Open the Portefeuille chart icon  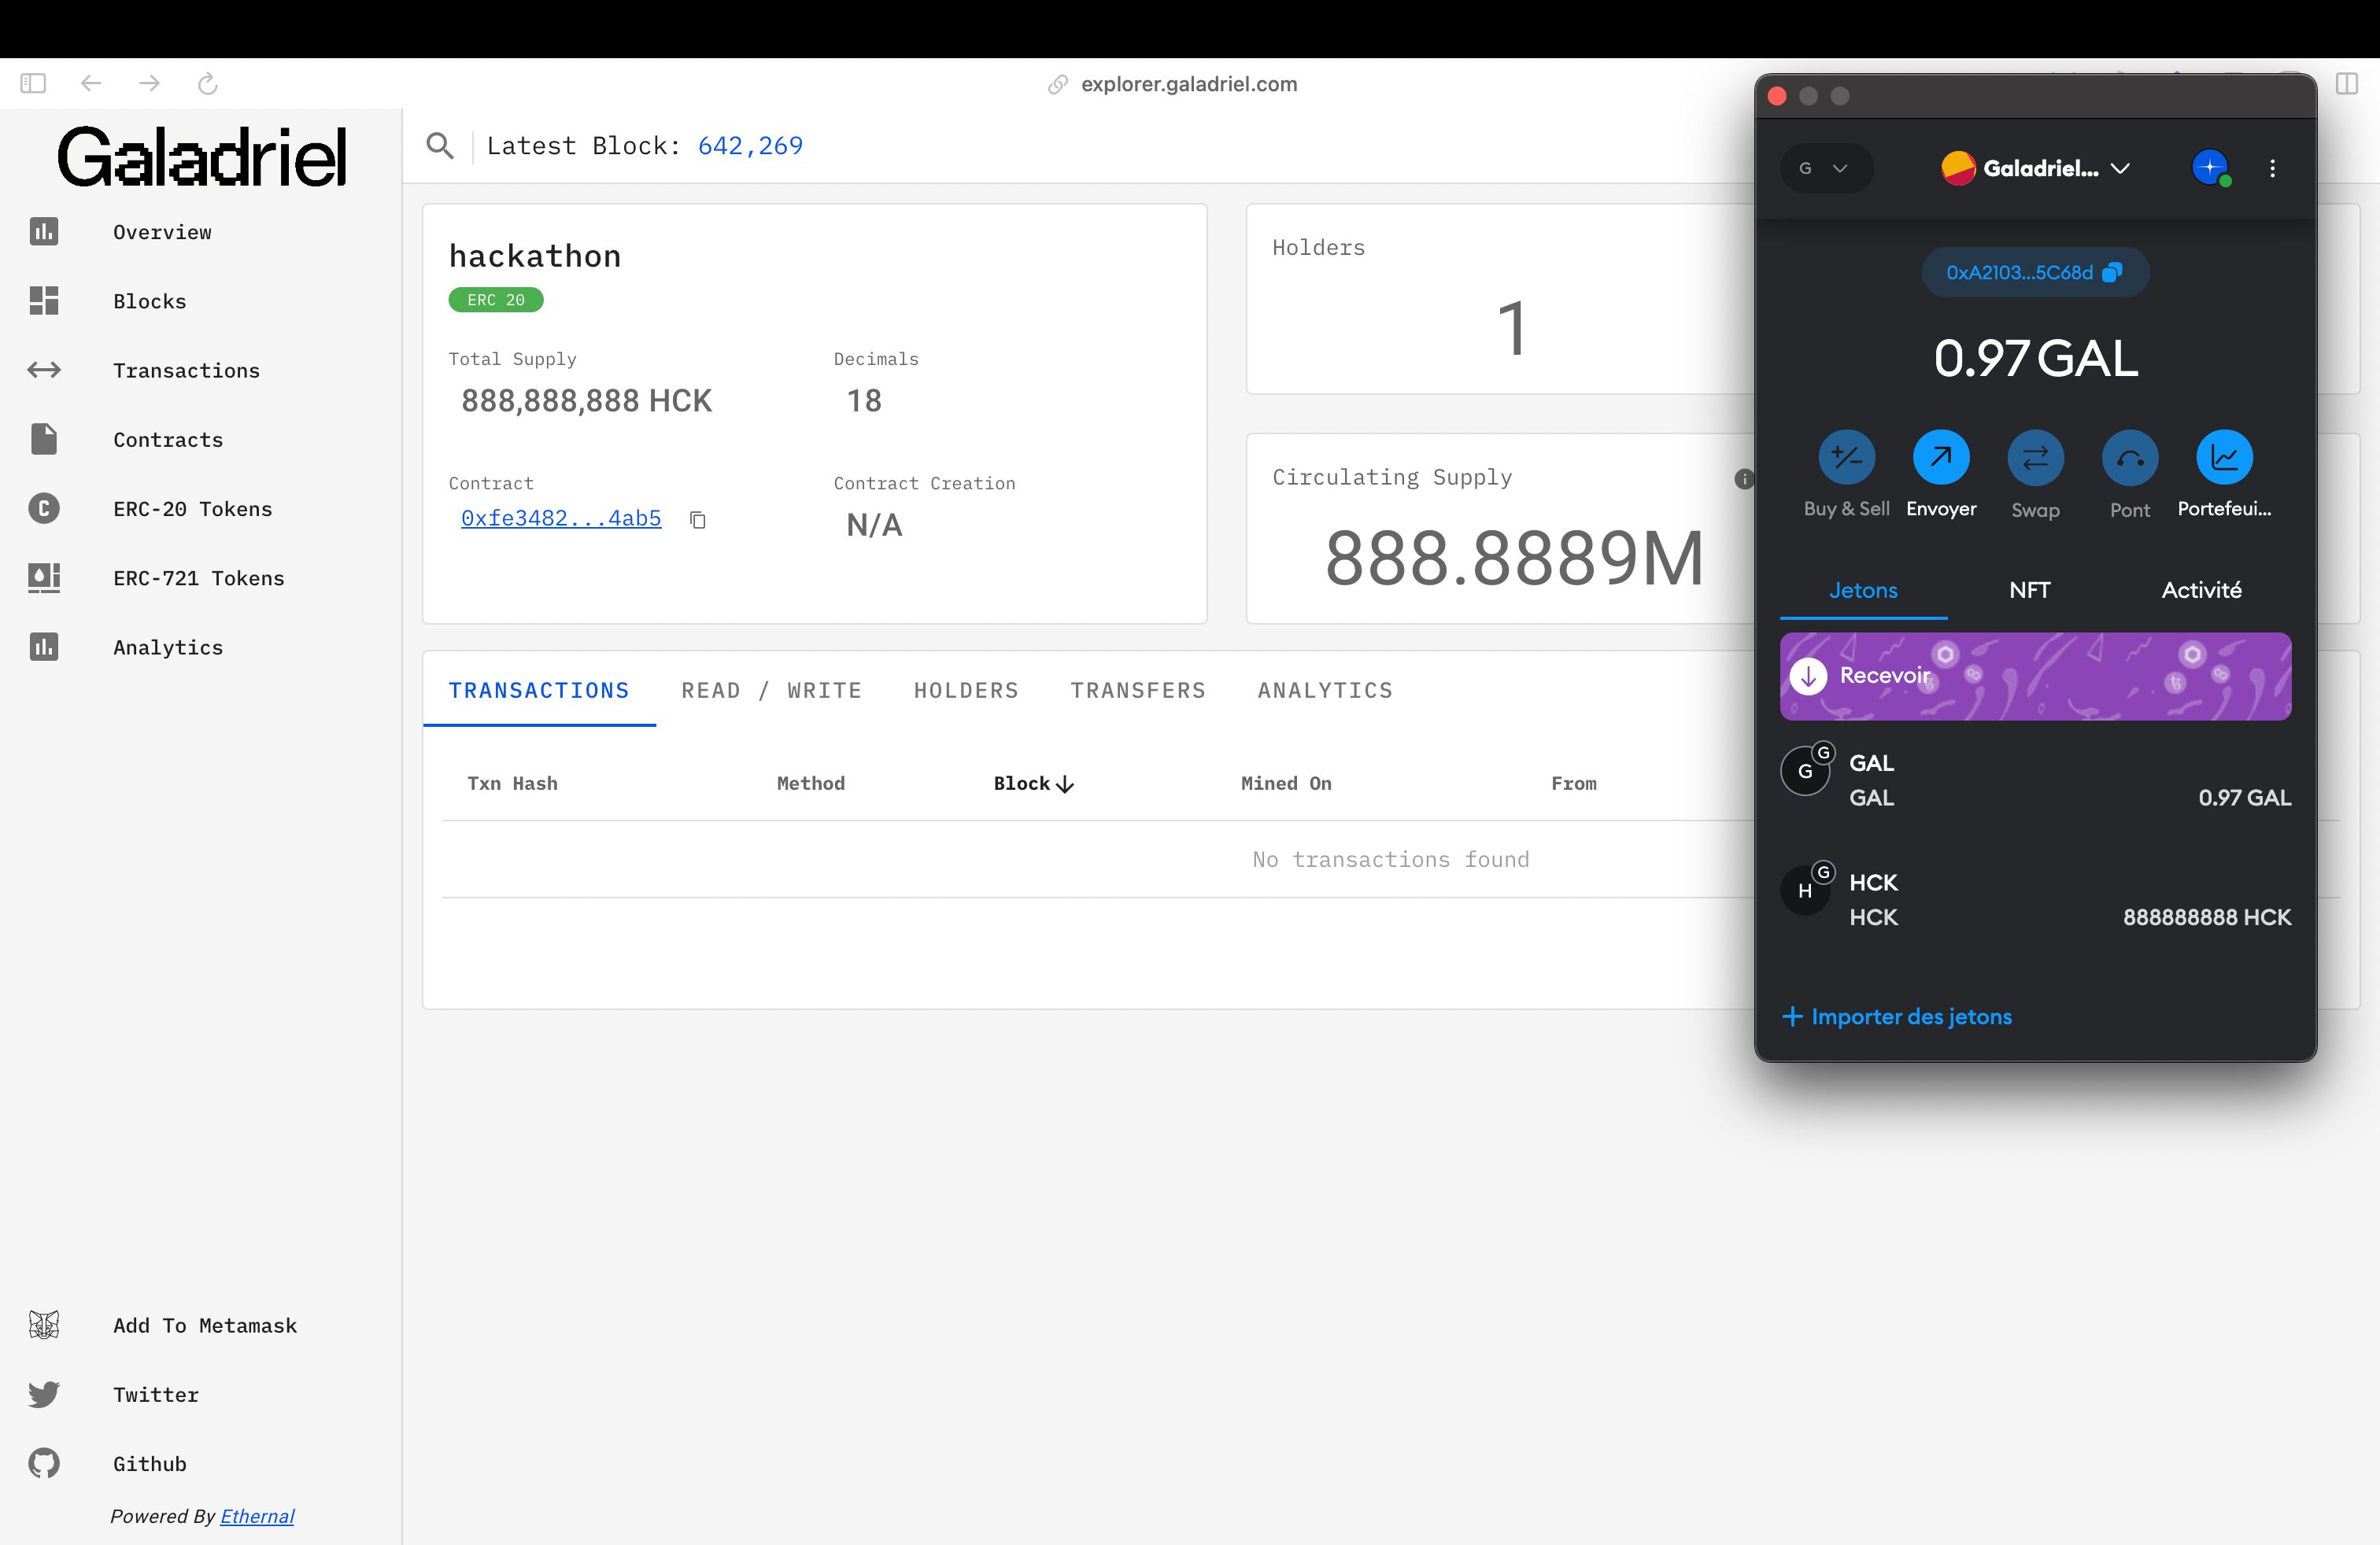tap(2224, 458)
